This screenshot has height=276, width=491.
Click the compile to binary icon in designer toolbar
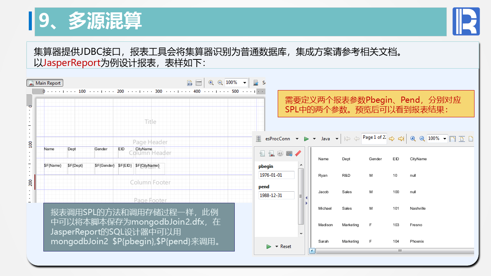coord(189,83)
